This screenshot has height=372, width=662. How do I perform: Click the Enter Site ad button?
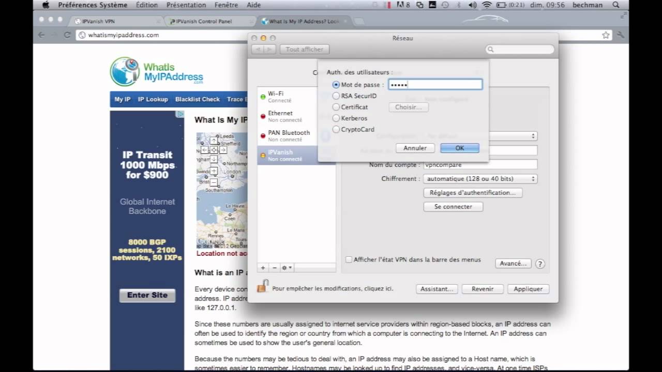coord(147,295)
